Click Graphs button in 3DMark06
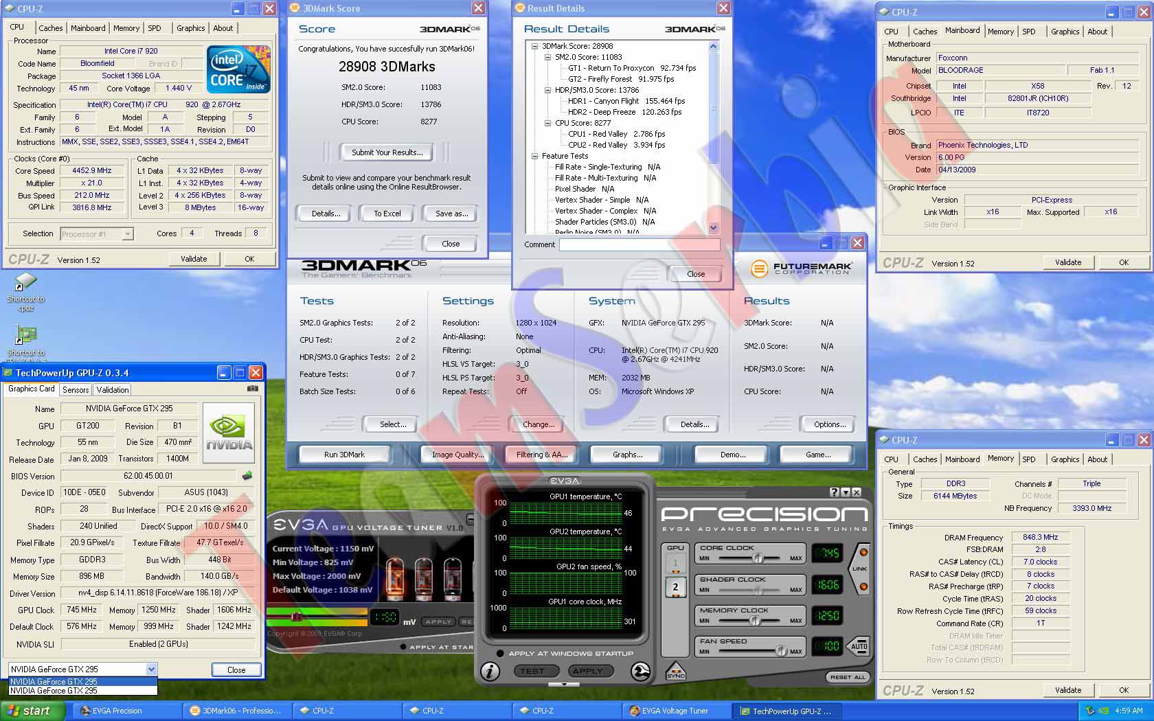 [x=627, y=455]
